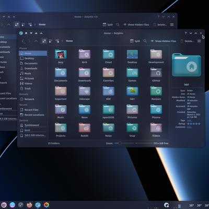
Task: Select the Manjaro folder icon
Action: (x=156, y=91)
